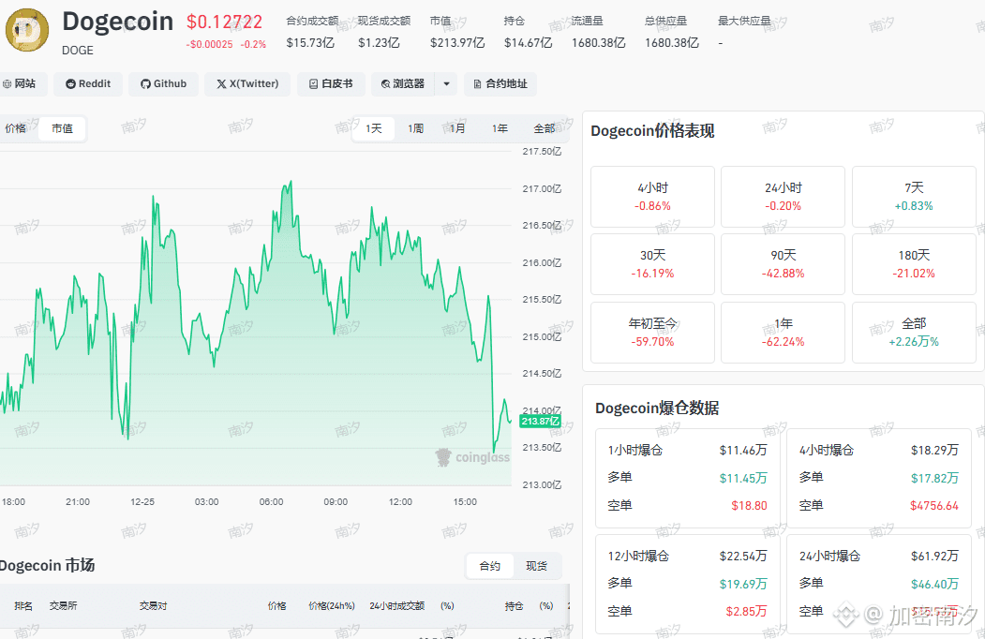The width and height of the screenshot is (985, 639).
Task: Click the 12小时爆仓 $22.54万 value
Action: click(x=743, y=556)
